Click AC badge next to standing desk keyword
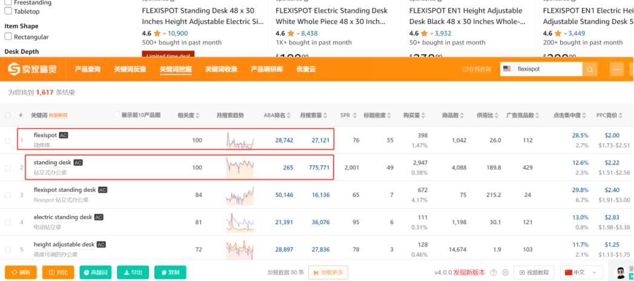The height and width of the screenshot is (281, 634). pyautogui.click(x=78, y=163)
